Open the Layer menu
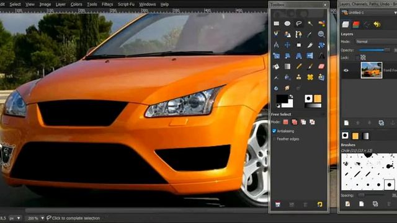This screenshot has height=223, width=397. tap(61, 4)
